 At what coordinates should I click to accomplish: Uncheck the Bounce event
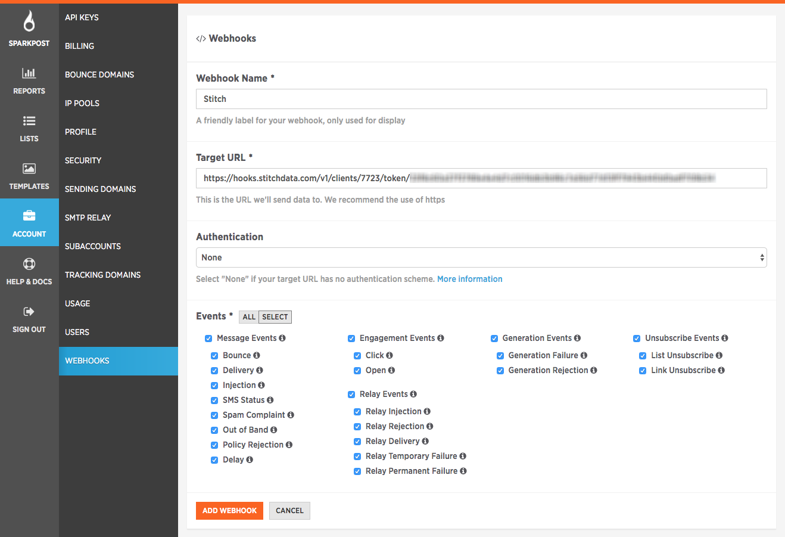tap(214, 355)
